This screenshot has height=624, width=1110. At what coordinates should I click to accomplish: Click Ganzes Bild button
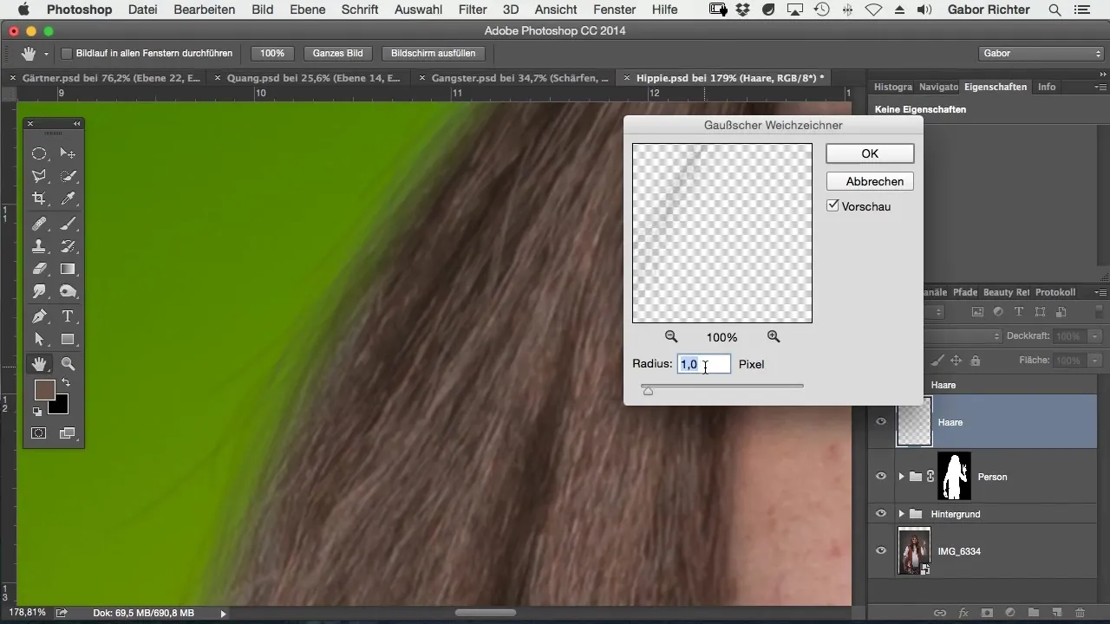pyautogui.click(x=338, y=54)
